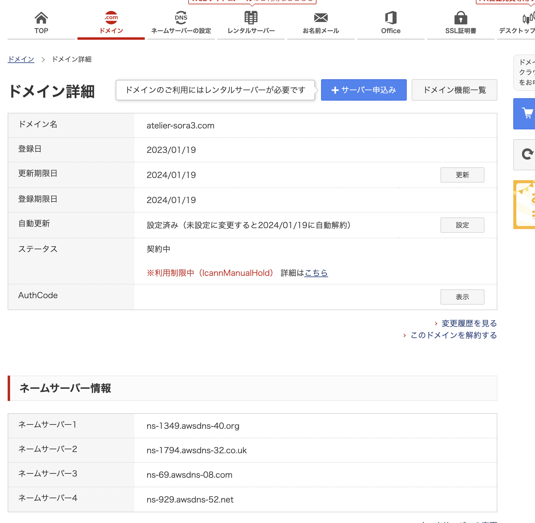Switch to the Office tab label
The width and height of the screenshot is (535, 523).
pos(391,31)
